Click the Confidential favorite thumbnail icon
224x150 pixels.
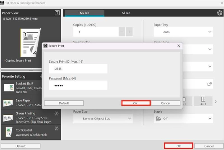(9, 132)
